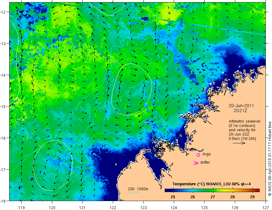Click the 'Argo' legend label
Image resolution: width=272 pixels, height=210 pixels.
pyautogui.click(x=206, y=154)
